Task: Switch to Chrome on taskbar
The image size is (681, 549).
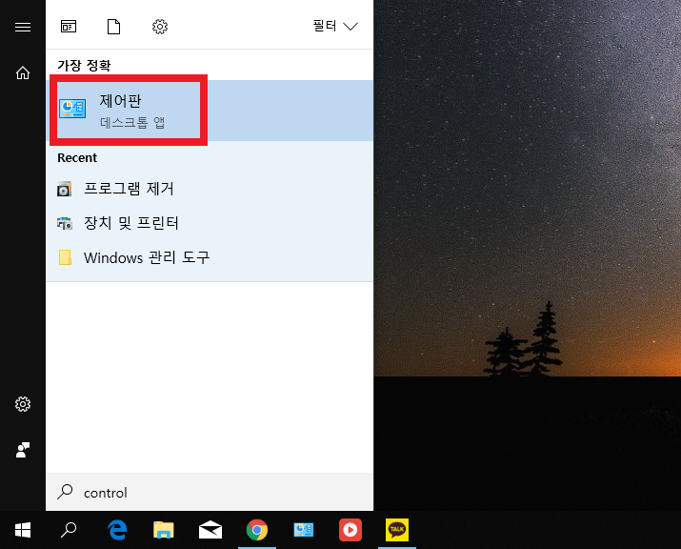Action: (x=257, y=530)
